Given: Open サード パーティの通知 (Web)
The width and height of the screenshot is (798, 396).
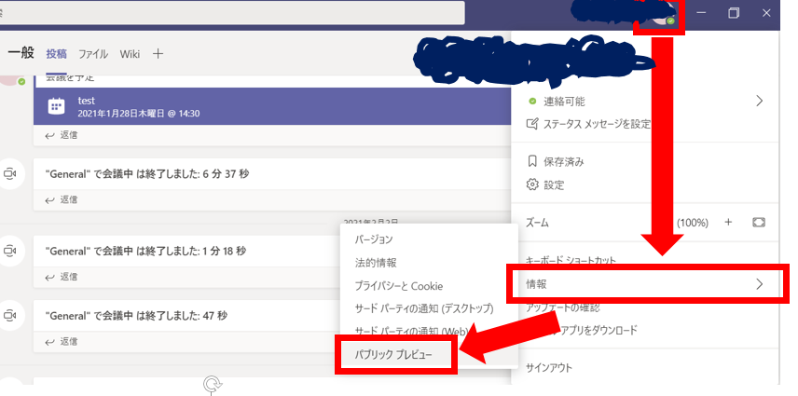Looking at the screenshot, I should pos(411,331).
